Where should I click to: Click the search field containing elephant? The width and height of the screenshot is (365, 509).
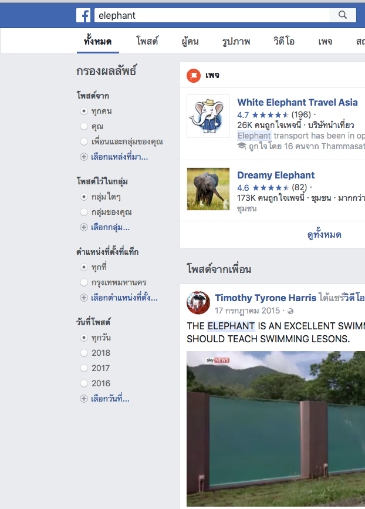click(212, 15)
